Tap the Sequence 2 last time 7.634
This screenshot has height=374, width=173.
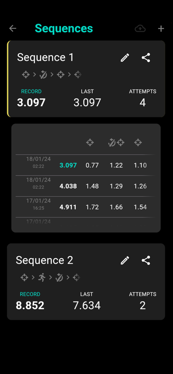point(87,306)
